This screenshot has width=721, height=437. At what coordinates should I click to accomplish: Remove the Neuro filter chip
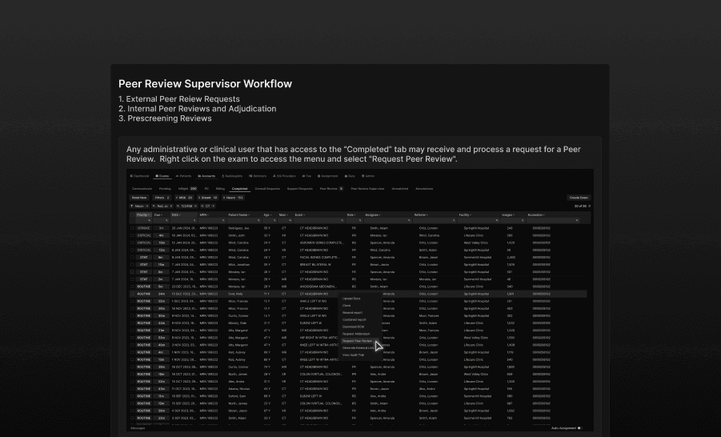click(147, 206)
